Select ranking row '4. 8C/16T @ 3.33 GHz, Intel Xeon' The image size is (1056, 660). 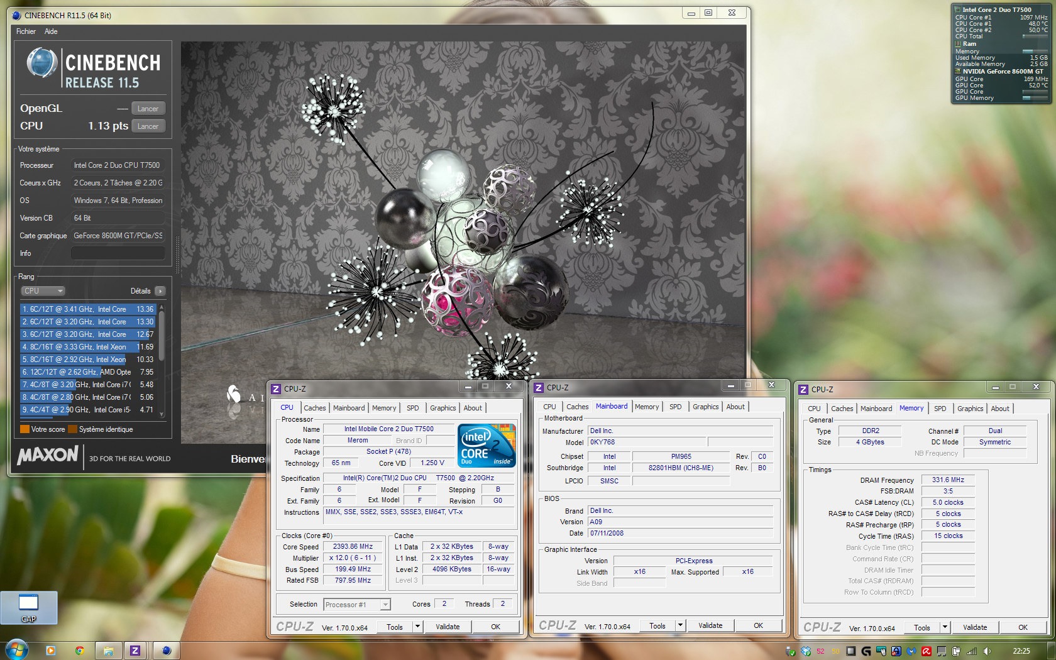point(88,347)
